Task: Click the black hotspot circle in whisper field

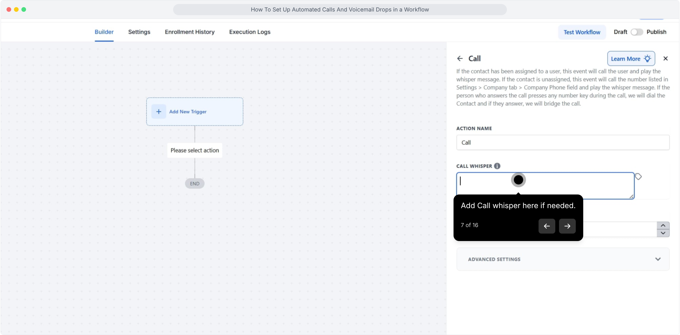Action: click(x=518, y=180)
